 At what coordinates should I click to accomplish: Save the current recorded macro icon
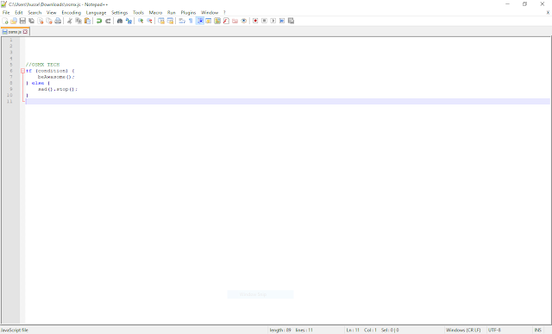point(291,21)
